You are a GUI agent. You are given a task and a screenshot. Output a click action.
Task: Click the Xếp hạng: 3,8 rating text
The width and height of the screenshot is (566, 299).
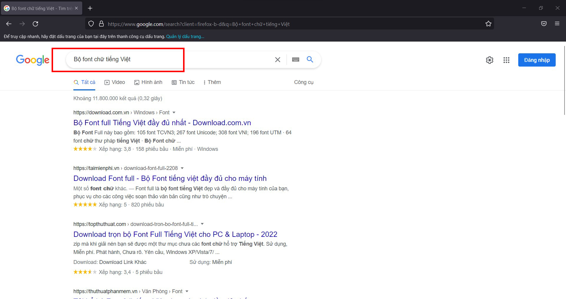coord(115,149)
